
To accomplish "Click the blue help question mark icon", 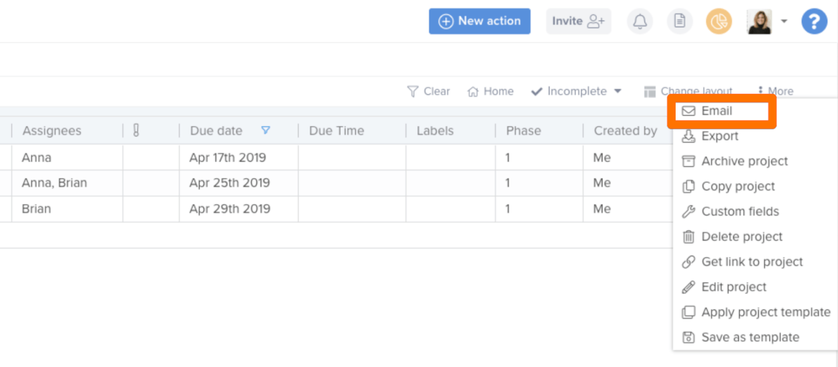I will tap(814, 21).
